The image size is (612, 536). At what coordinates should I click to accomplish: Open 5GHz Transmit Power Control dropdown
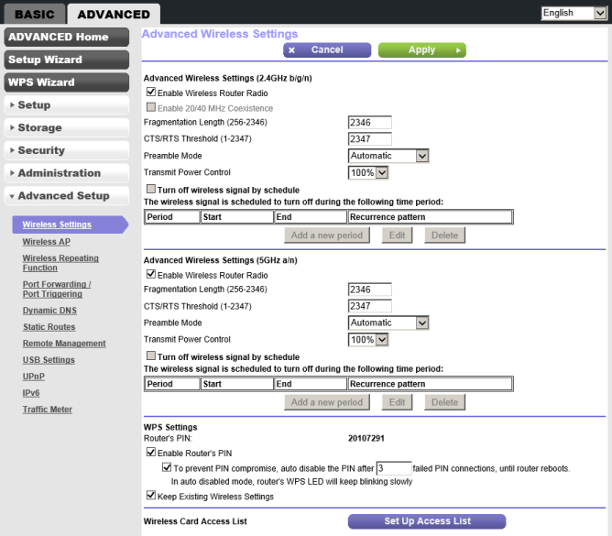[x=368, y=339]
